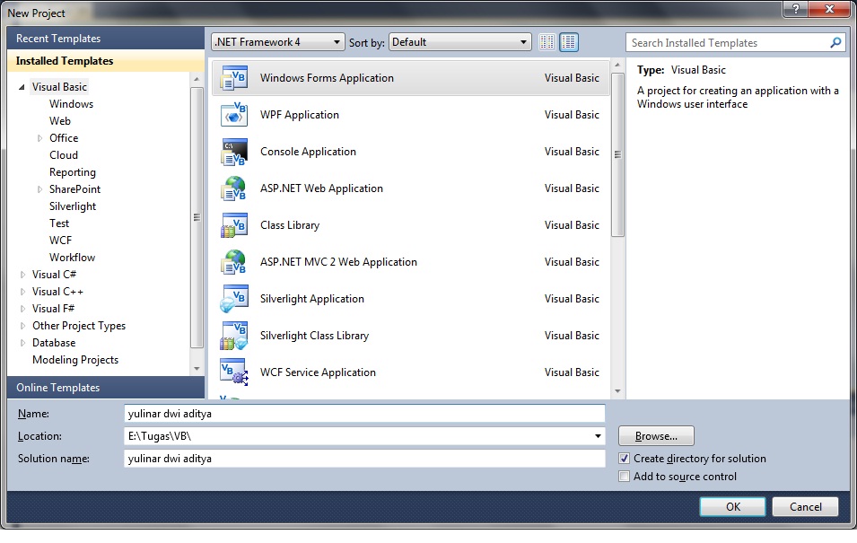The image size is (857, 543).
Task: Click the category tree scroll up arrow
Action: pyautogui.click(x=197, y=80)
